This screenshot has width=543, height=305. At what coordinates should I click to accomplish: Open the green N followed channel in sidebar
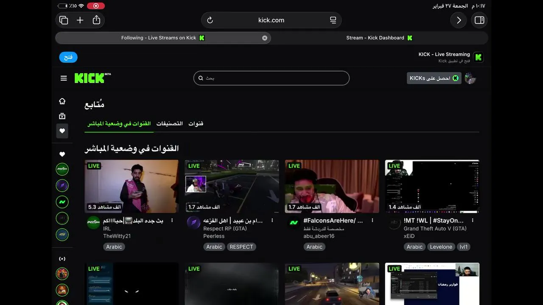(62, 202)
